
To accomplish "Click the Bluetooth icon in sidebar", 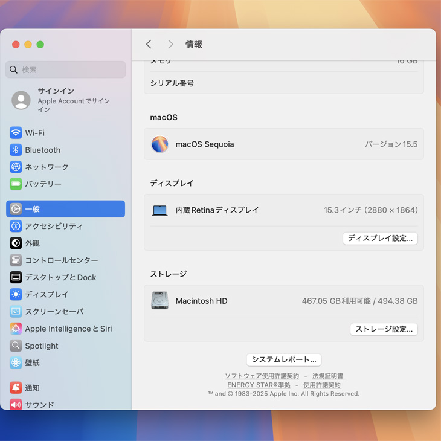I will click(x=16, y=150).
